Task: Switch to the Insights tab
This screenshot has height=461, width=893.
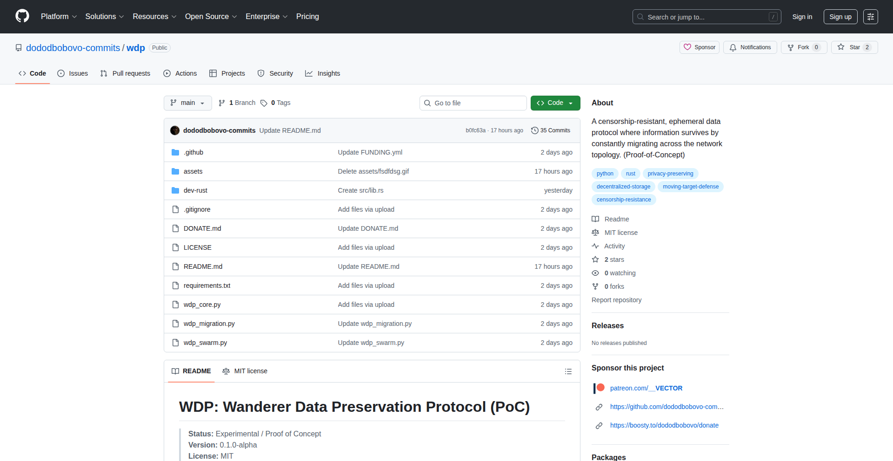Action: coord(322,73)
